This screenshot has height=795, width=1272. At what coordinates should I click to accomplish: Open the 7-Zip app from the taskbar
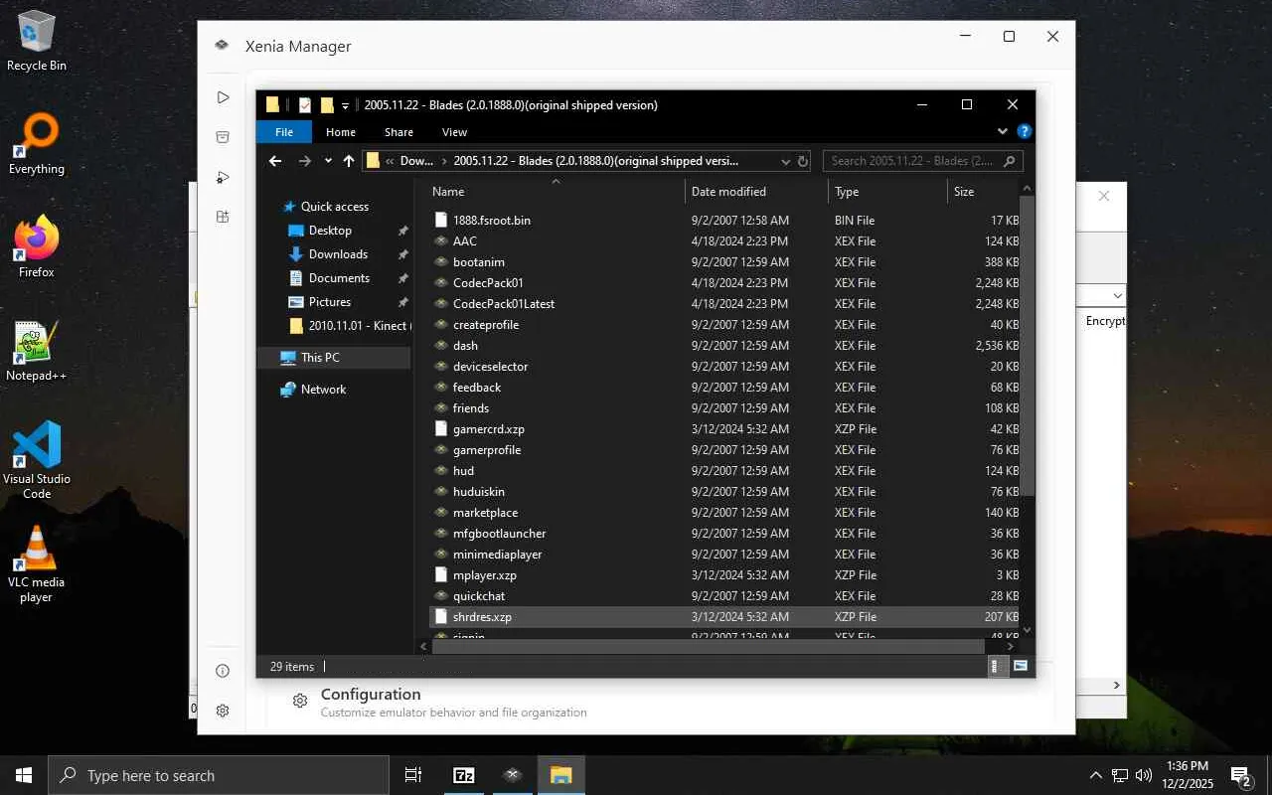(x=464, y=775)
